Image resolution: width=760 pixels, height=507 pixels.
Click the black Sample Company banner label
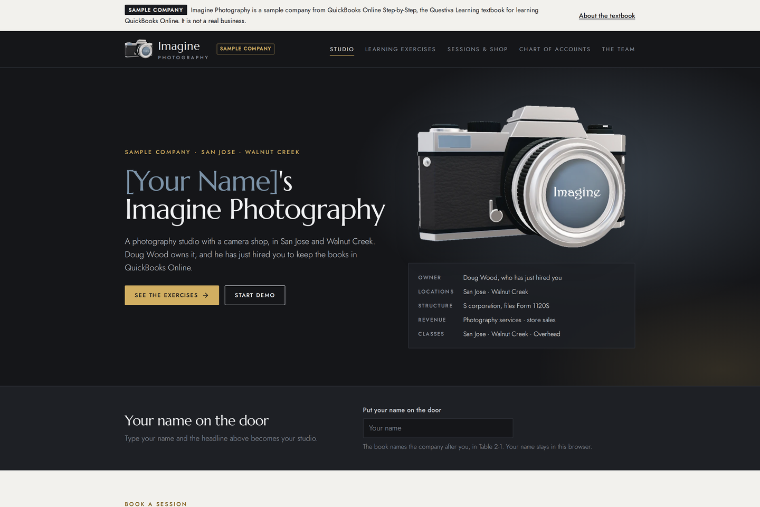click(x=156, y=10)
